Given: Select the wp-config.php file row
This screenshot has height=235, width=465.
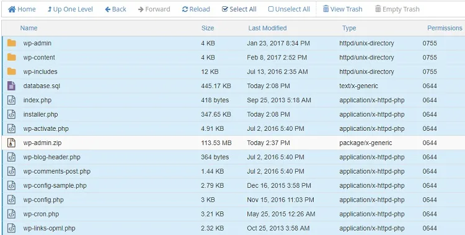Looking at the screenshot, I should (x=233, y=200).
